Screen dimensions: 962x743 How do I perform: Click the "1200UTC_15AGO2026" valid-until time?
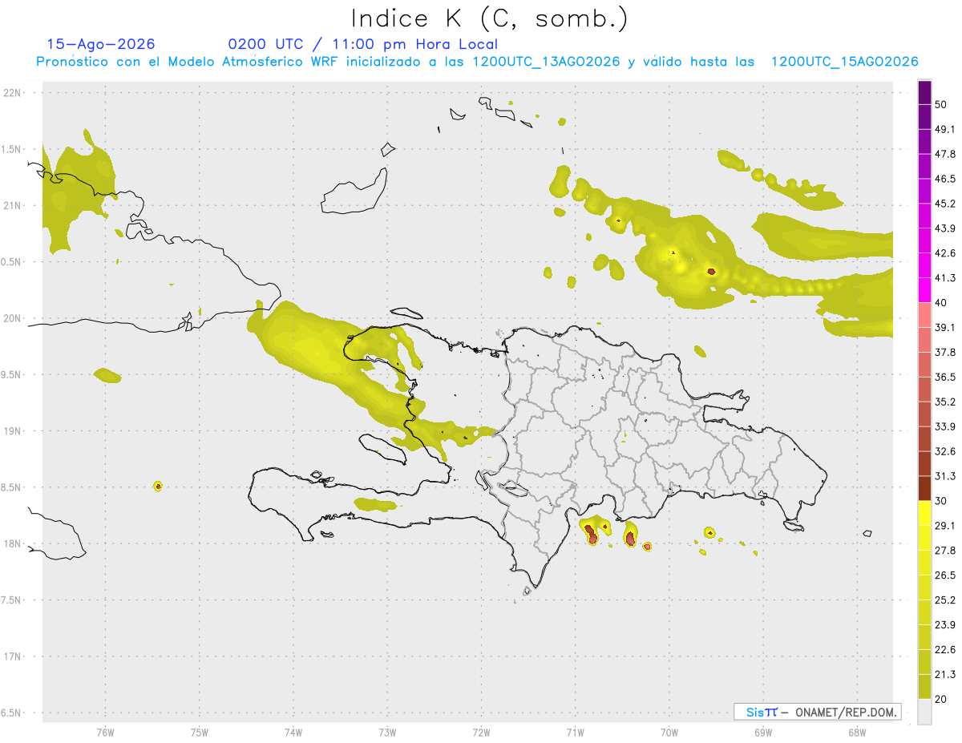click(844, 62)
